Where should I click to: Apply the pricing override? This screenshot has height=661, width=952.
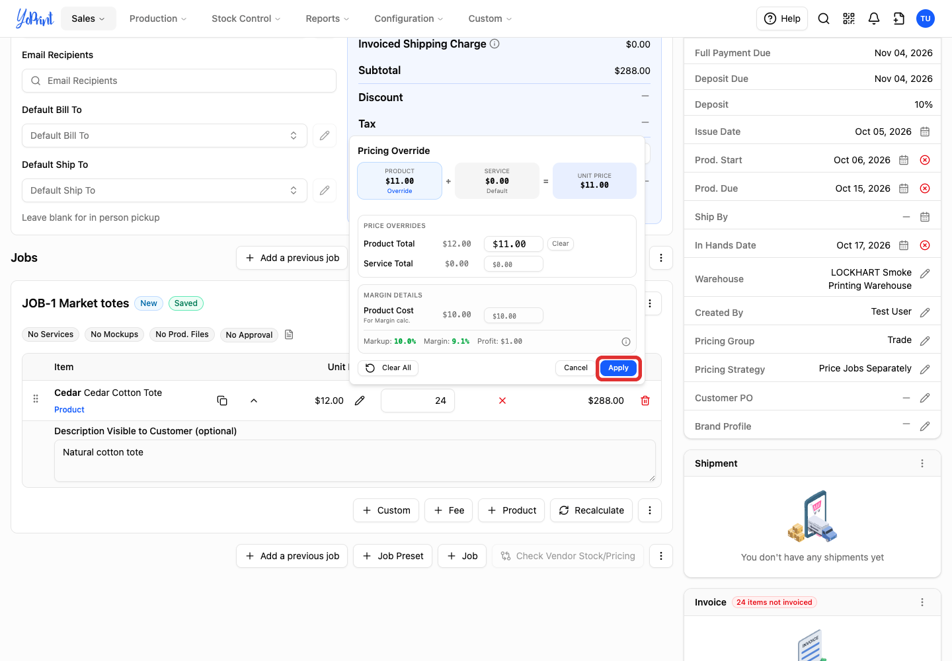[619, 368]
